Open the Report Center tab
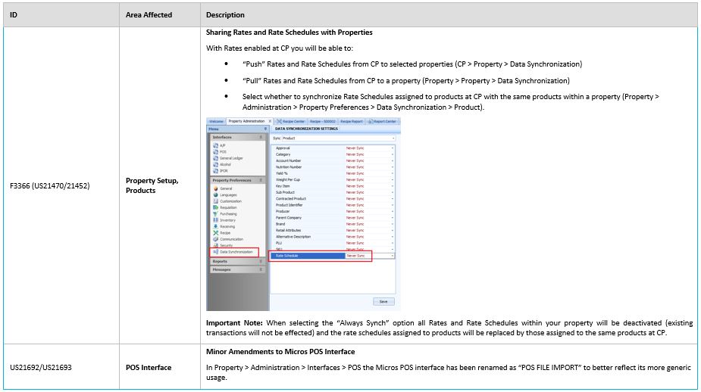The width and height of the screenshot is (701, 392). 383,121
